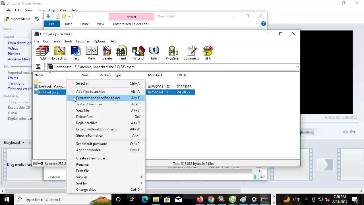364x205 pixels.
Task: Open the Effects link in Tasks pane
Action: [x=13, y=78]
